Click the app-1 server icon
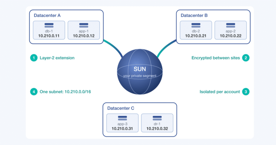 coord(84,26)
